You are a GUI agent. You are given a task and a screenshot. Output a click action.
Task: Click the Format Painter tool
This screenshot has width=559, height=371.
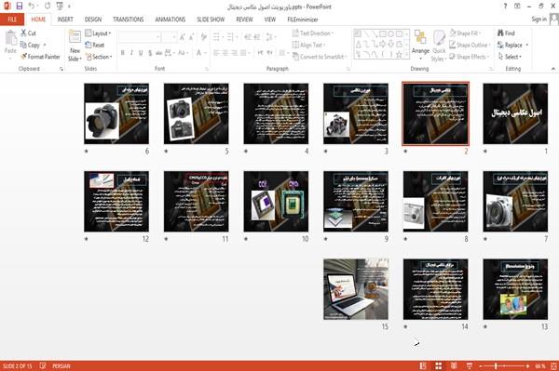pos(40,57)
